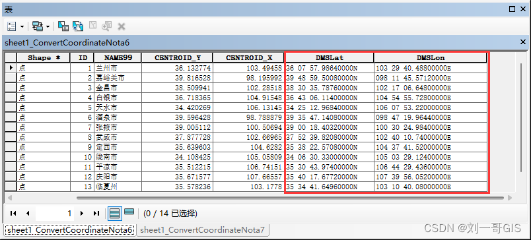This screenshot has height=240, width=531.
Task: Click DMSLat value 35 34 41.64960000N
Action: [330, 187]
